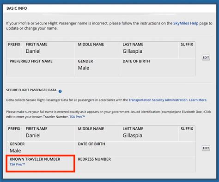219x182 pixels.
Task: Click Daniel in the Secure Flight table
Action: (33, 135)
